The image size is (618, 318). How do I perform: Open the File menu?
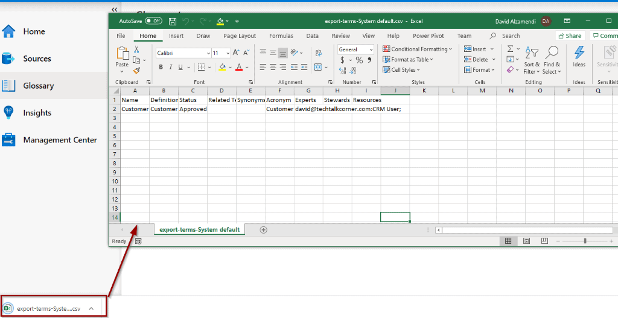(x=121, y=36)
